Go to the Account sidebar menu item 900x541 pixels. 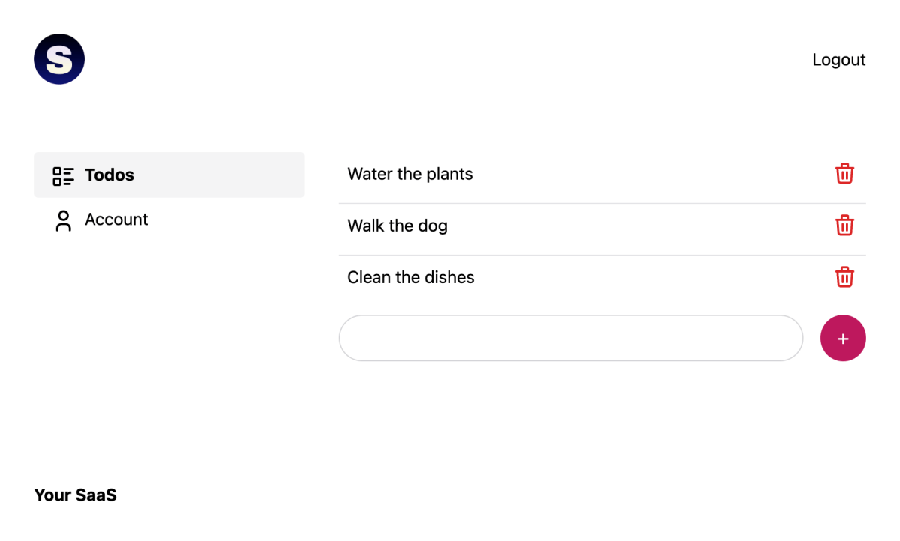coord(116,220)
